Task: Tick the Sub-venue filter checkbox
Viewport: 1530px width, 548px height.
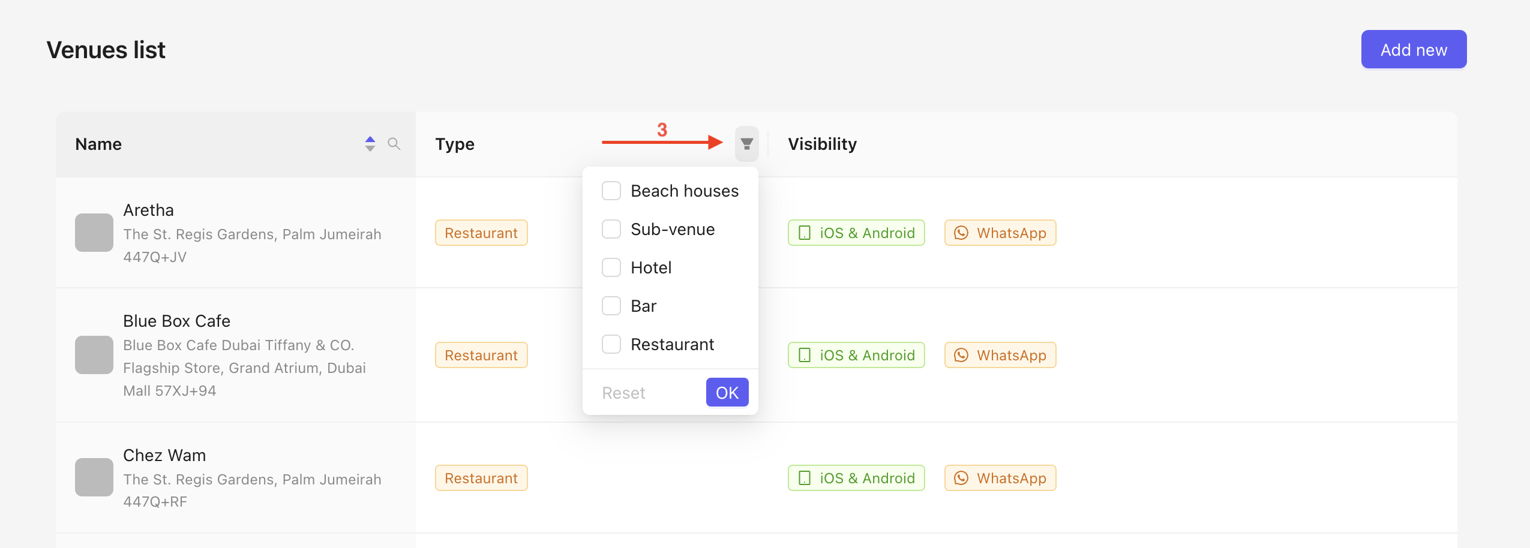Action: pyautogui.click(x=611, y=229)
